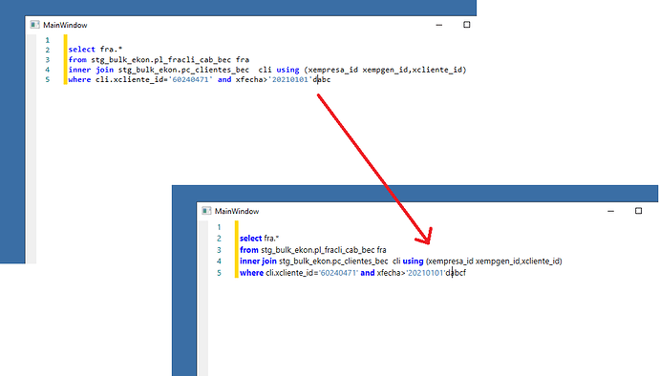Click 'select' keyword in upper window
The width and height of the screenshot is (659, 376).
coord(81,50)
